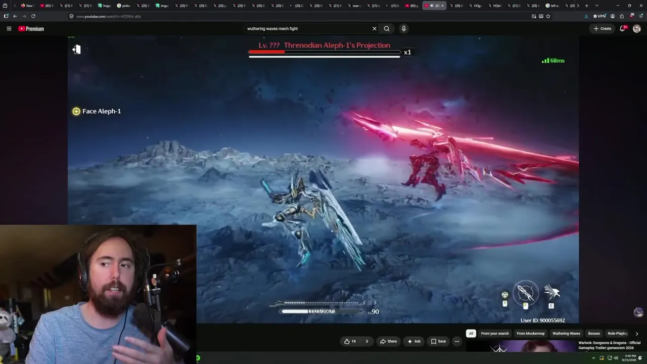Viewport: 647px width, 364px height.
Task: Toggle the browser VPN
Action: (x=599, y=16)
